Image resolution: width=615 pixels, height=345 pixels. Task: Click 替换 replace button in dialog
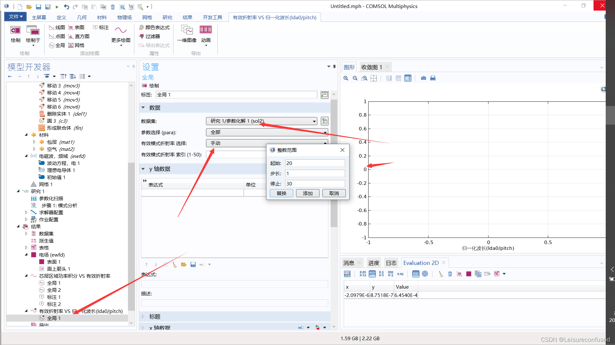pyautogui.click(x=282, y=193)
